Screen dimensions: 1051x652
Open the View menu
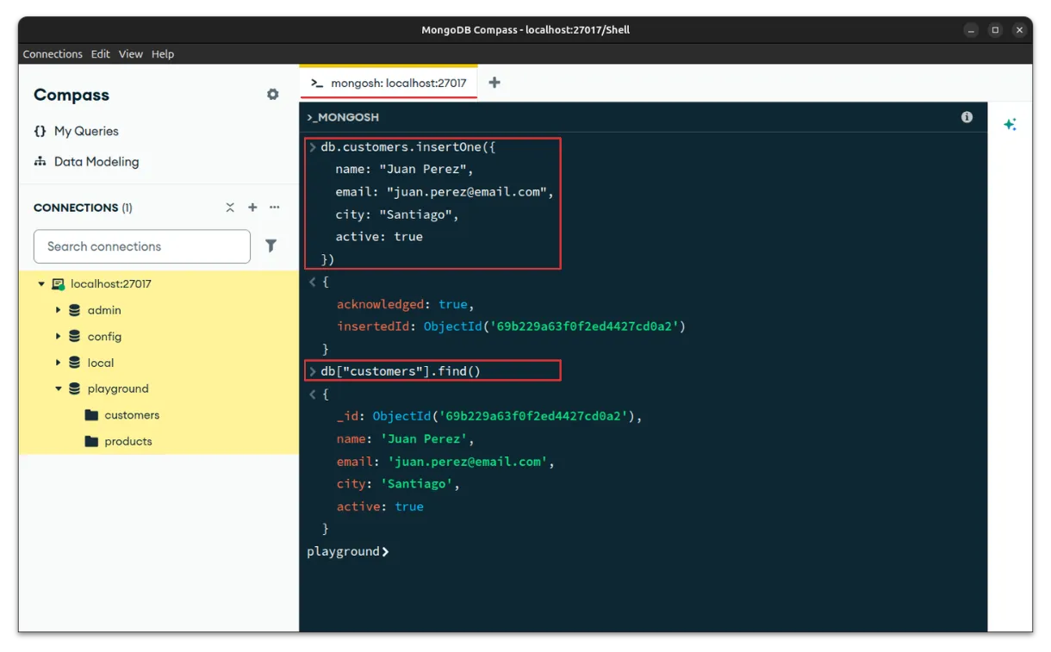pyautogui.click(x=131, y=54)
